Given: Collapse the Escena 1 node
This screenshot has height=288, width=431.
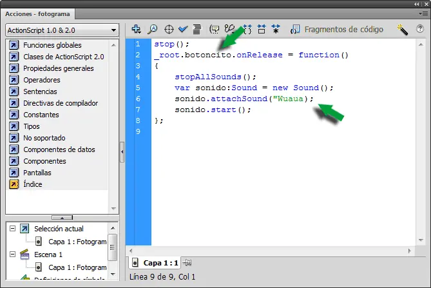Looking at the screenshot, I should (x=12, y=254).
